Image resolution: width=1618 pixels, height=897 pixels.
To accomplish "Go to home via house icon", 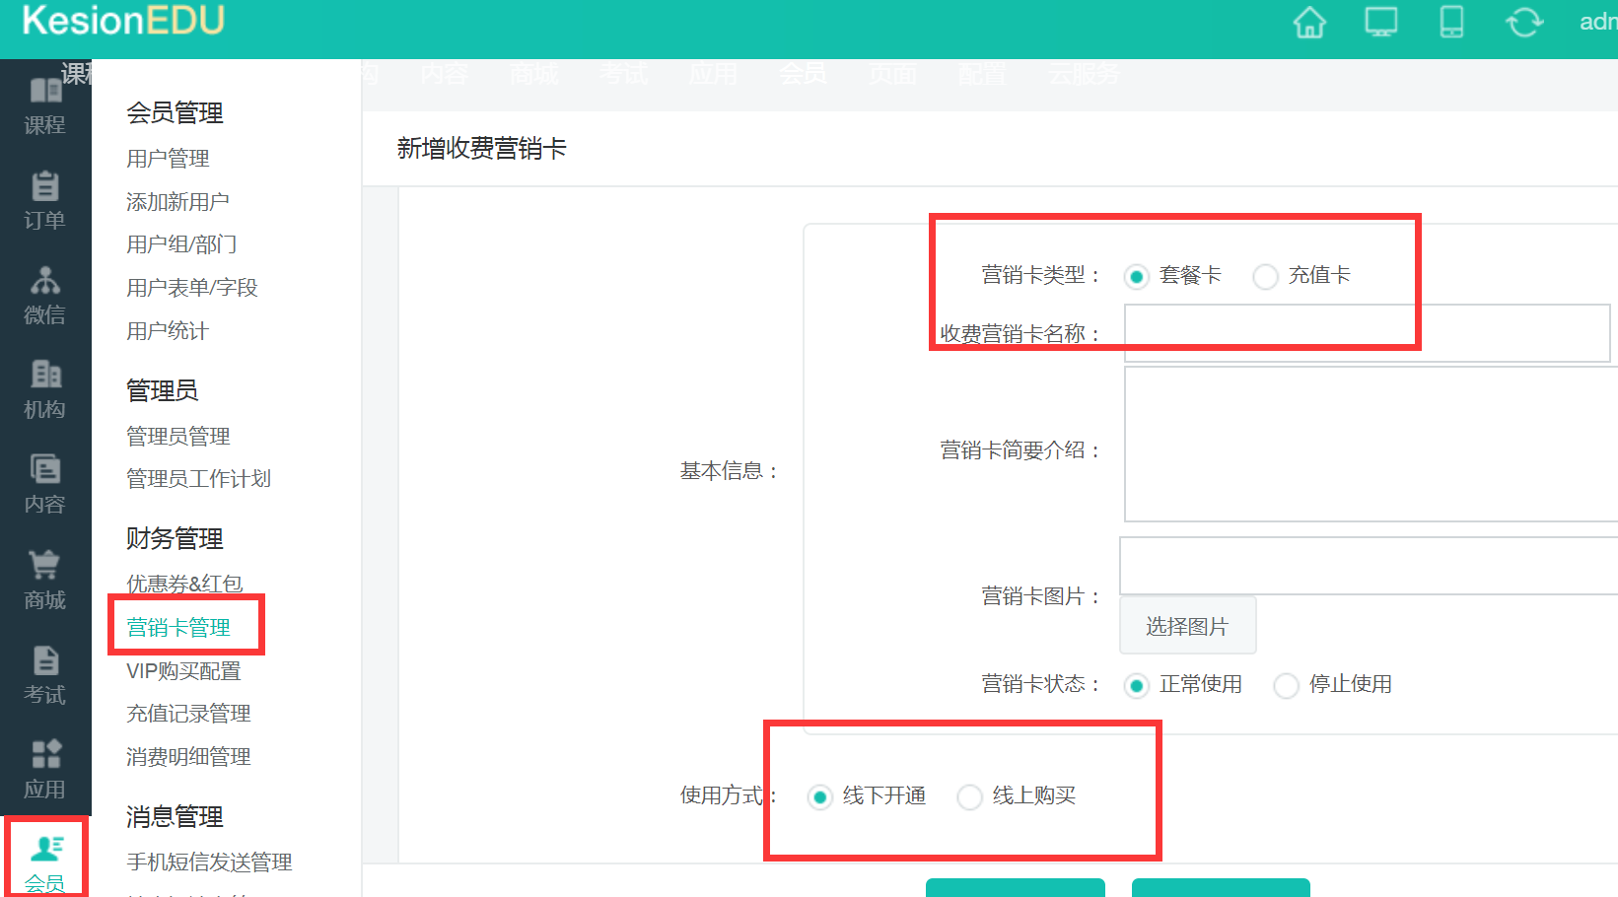I will point(1309,22).
